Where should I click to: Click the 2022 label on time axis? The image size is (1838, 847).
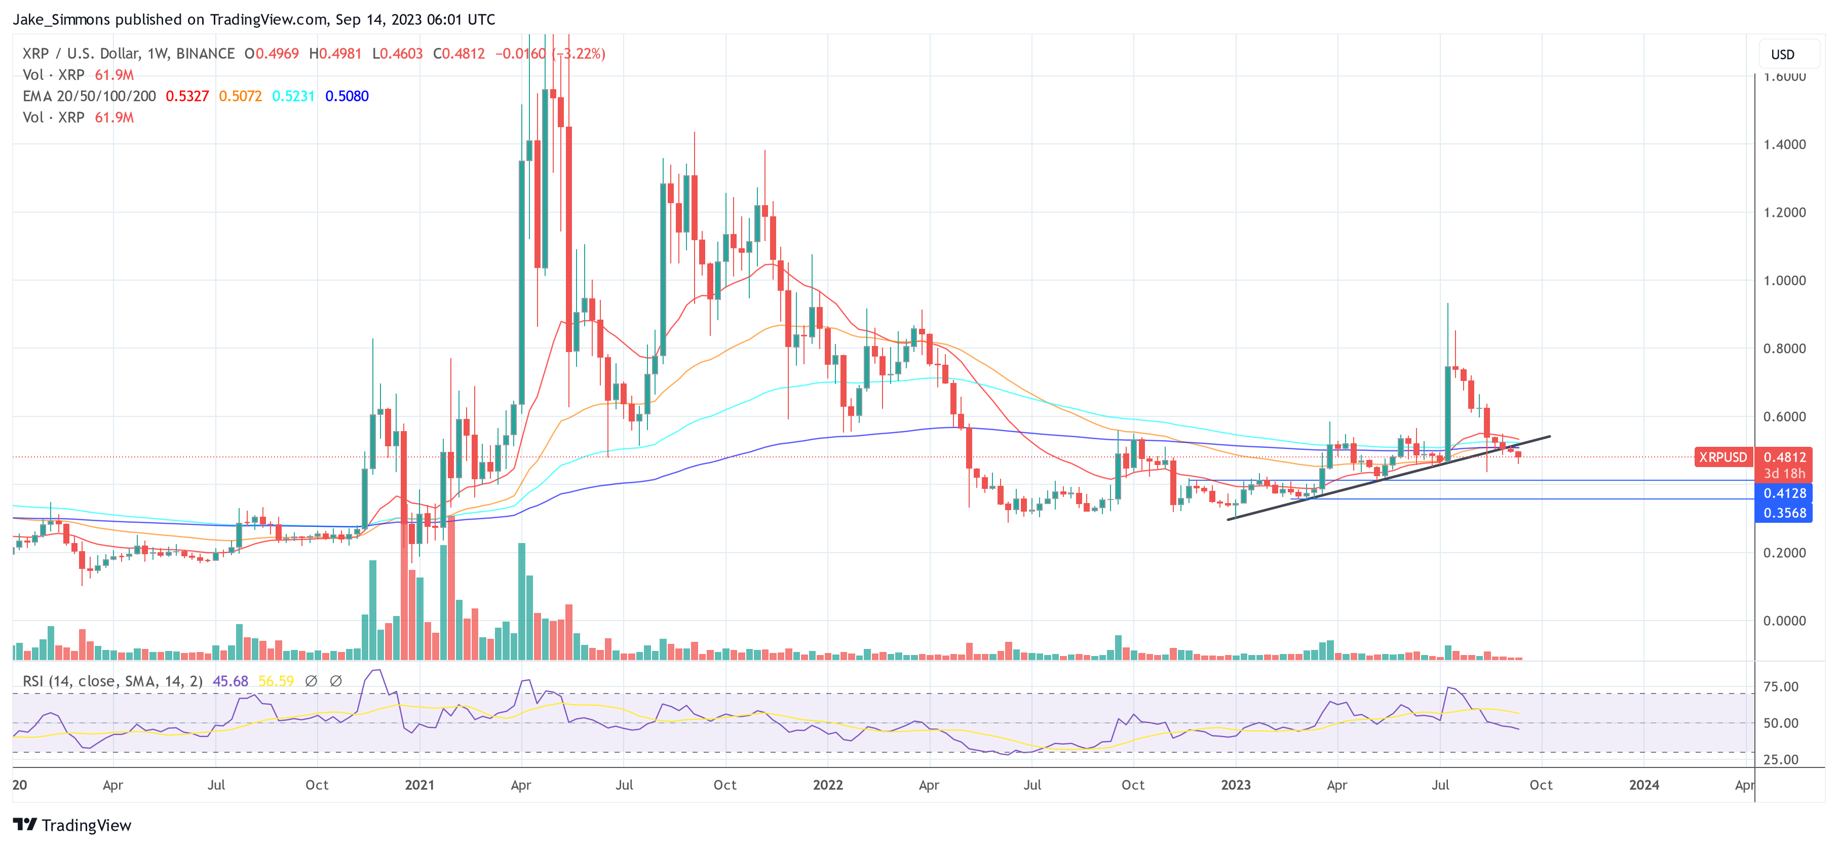pos(828,785)
